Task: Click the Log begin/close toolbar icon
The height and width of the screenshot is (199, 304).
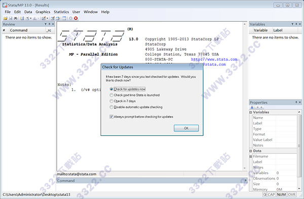Action: (x=22, y=18)
